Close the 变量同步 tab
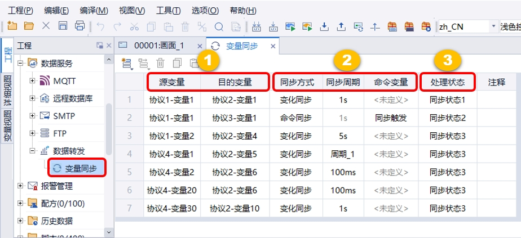 tap(273, 46)
